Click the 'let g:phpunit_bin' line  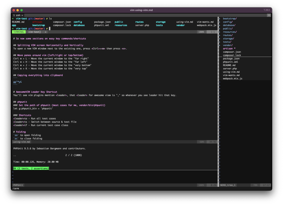[33, 108]
